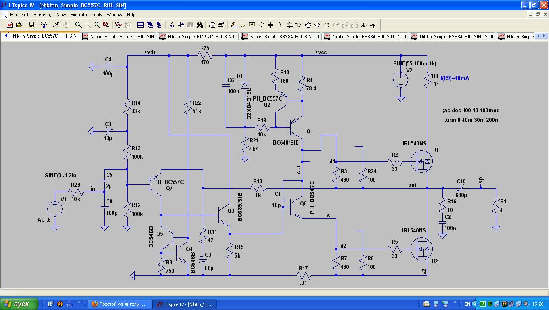This screenshot has height=310, width=549.
Task: Select the Text Aa tool
Action: (363, 25)
